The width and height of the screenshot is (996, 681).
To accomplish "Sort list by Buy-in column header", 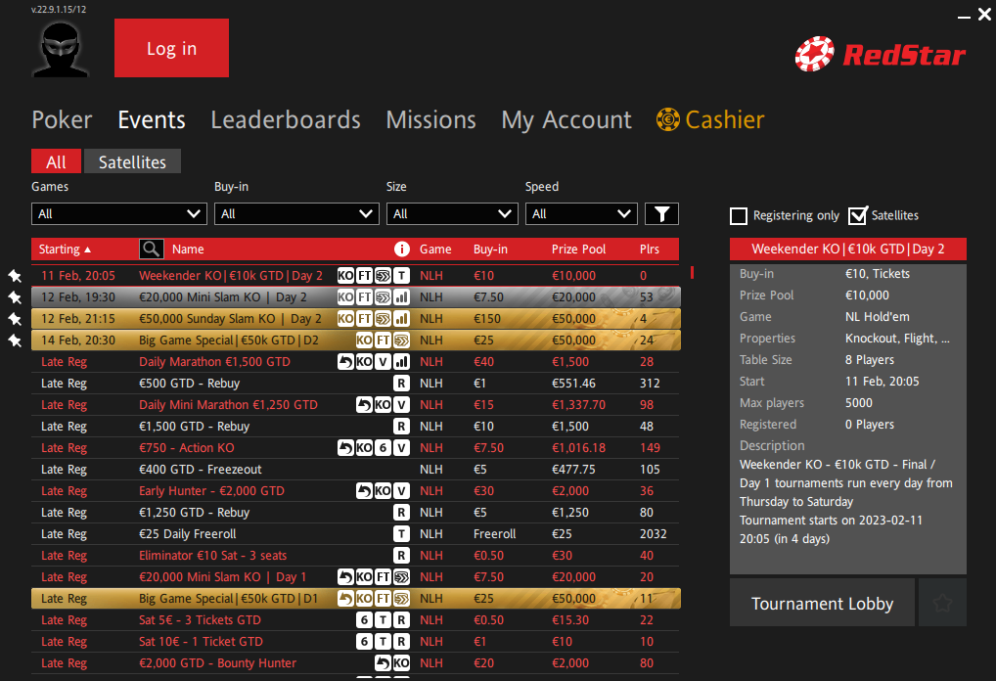I will tap(490, 250).
